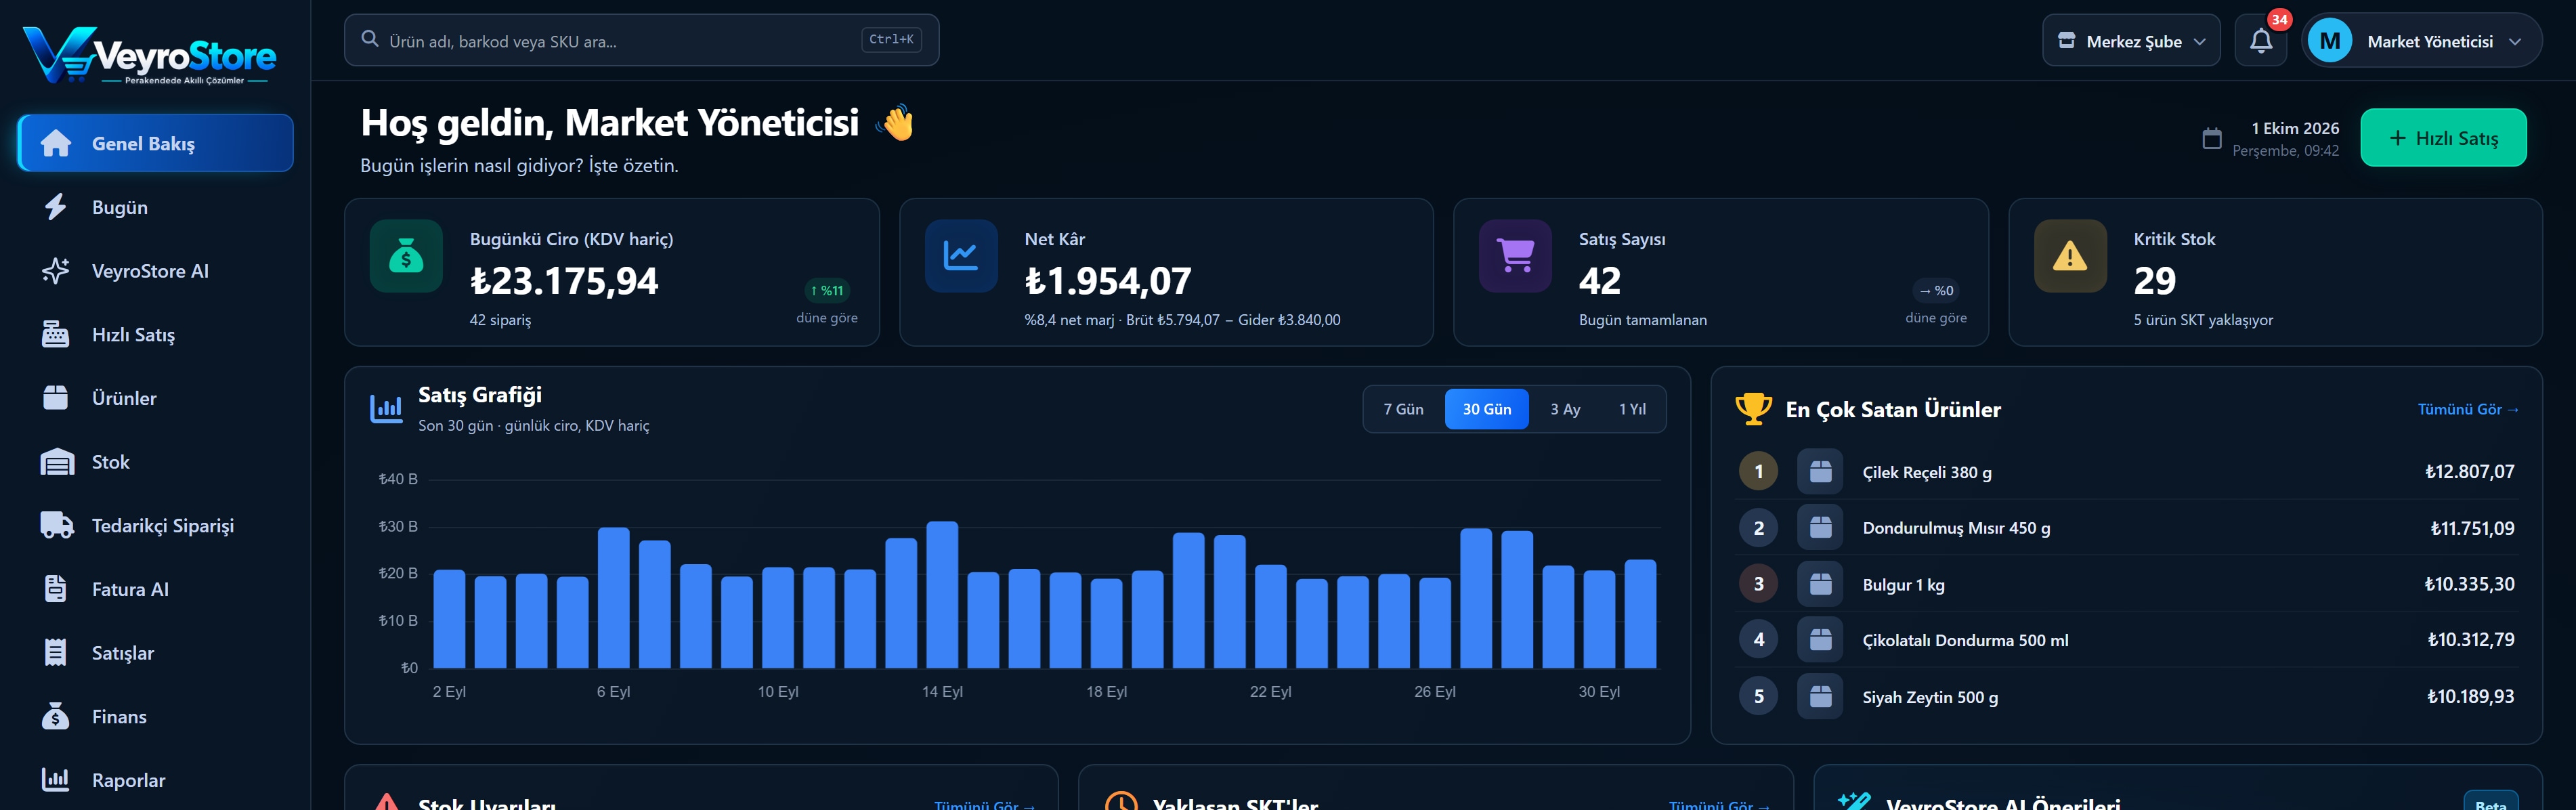Switch chart to 3 Ay
The height and width of the screenshot is (810, 2576).
tap(1565, 409)
